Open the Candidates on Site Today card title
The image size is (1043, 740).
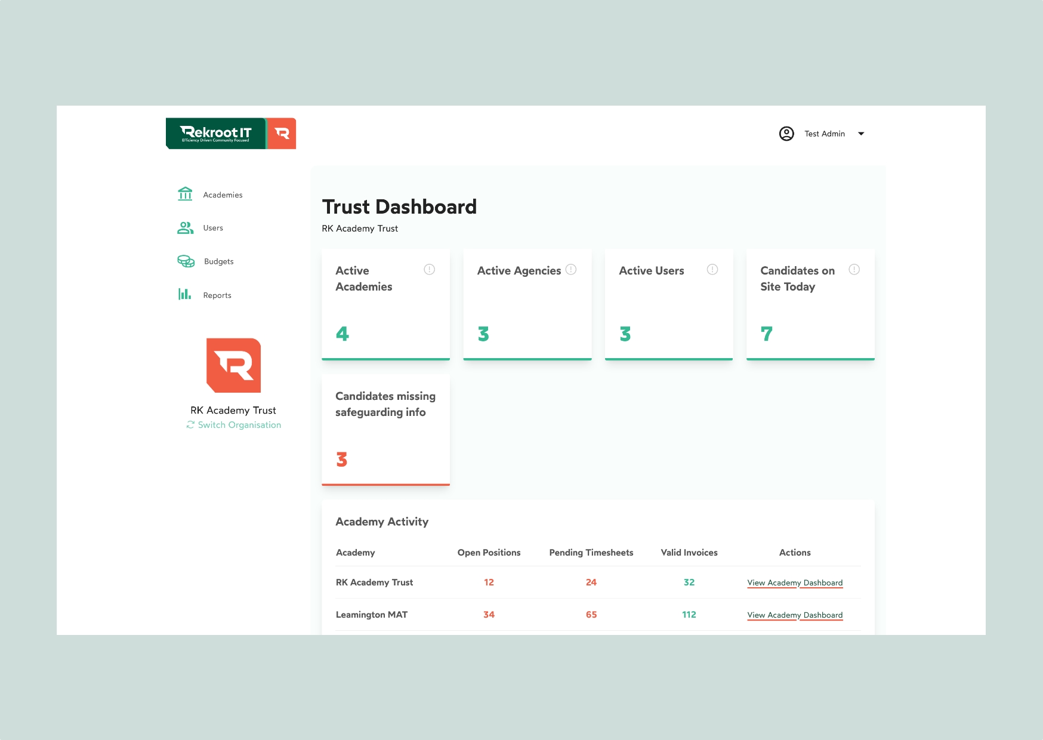[797, 279]
